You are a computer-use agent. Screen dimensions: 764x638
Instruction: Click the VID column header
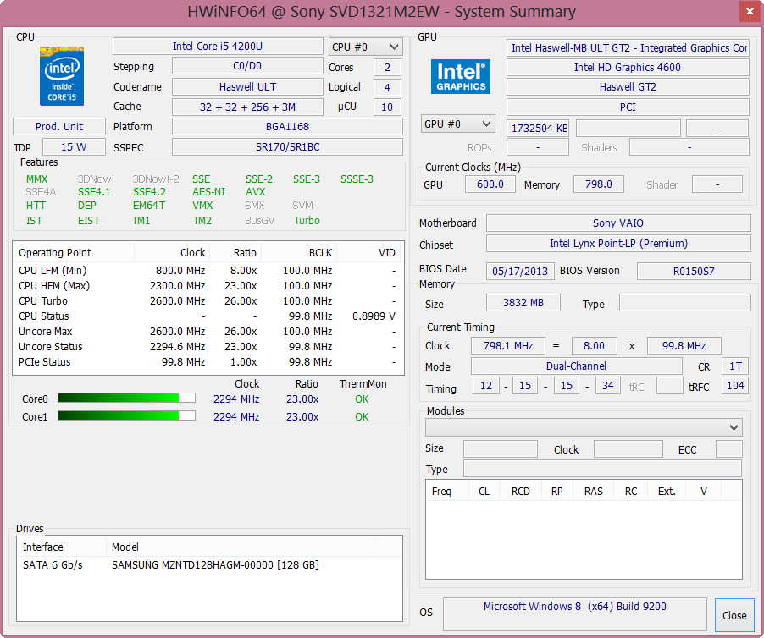368,252
